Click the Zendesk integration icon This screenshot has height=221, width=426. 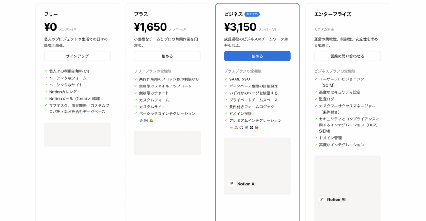tap(252, 128)
